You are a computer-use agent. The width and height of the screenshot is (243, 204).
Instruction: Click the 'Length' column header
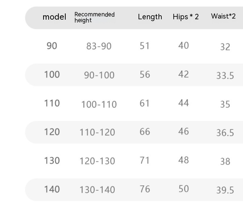[150, 17]
